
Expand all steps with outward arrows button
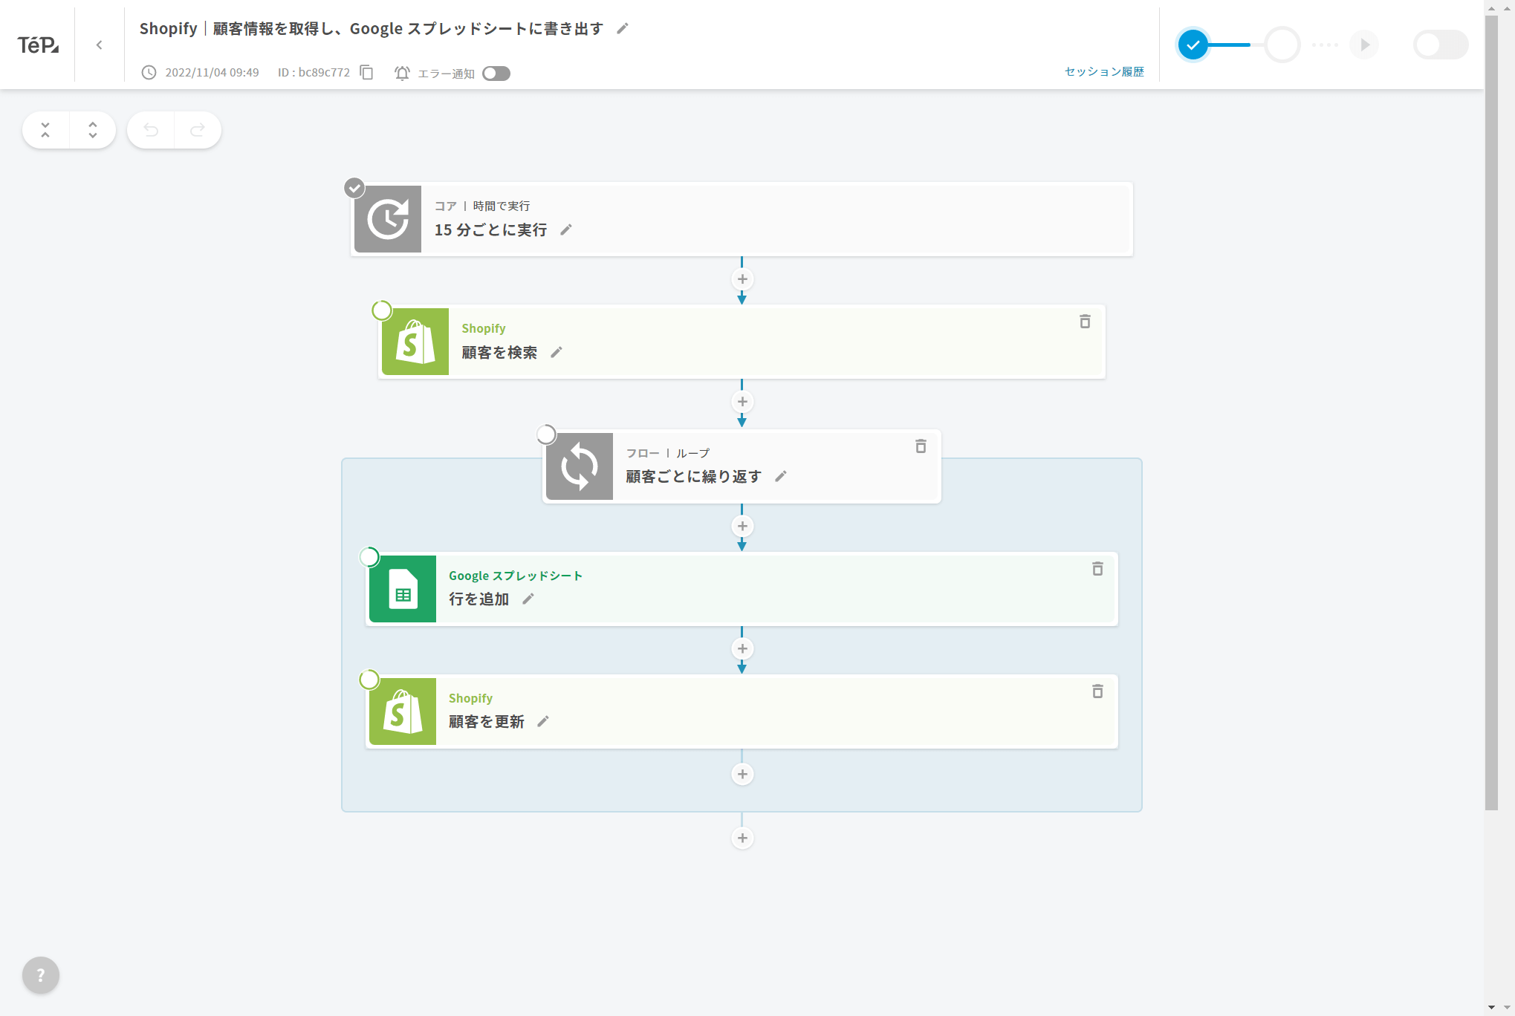pyautogui.click(x=93, y=130)
